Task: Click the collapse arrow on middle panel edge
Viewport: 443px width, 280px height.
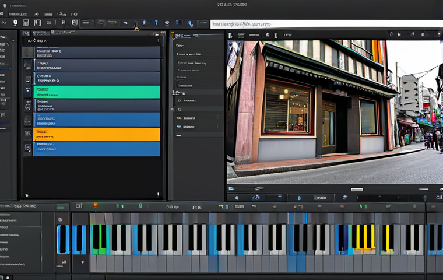Action: coord(171,109)
